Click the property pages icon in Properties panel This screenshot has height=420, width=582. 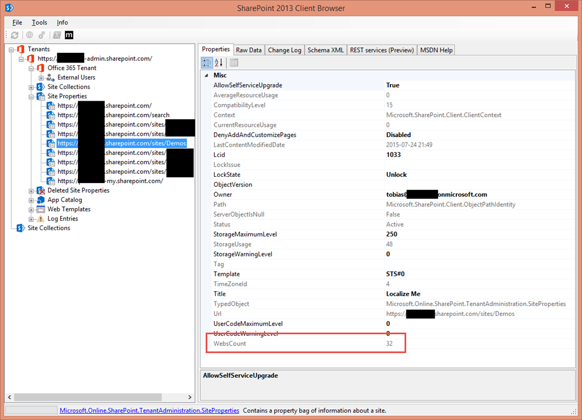[x=233, y=63]
